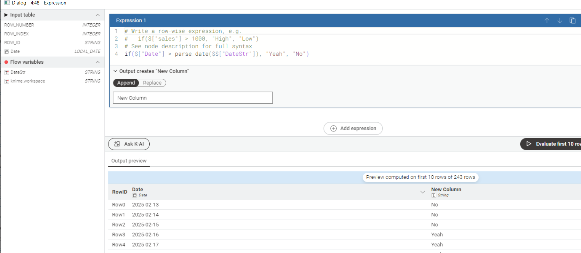Viewport: 581px width, 253px height.
Task: Switch output mode to Replace
Action: coord(152,83)
